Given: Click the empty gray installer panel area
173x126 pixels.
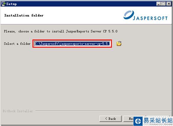Looking at the screenshot, I should [86, 77].
